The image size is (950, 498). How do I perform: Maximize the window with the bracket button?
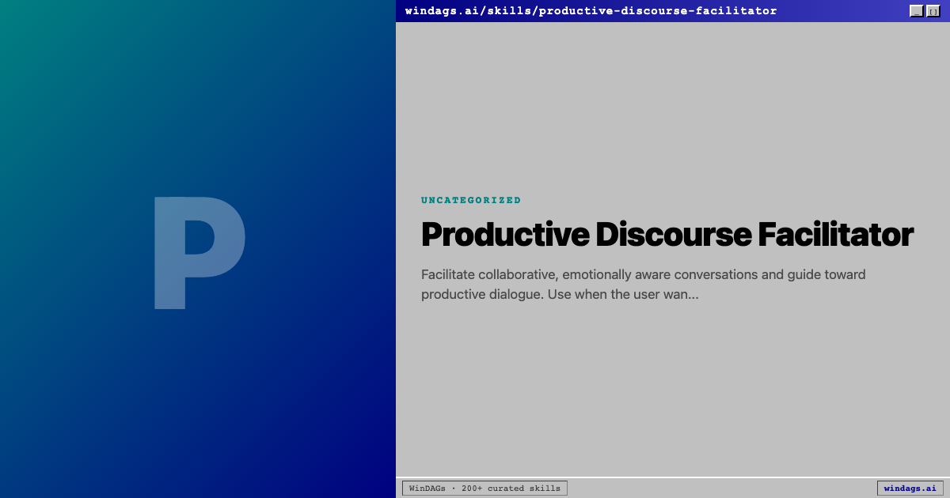tap(933, 11)
